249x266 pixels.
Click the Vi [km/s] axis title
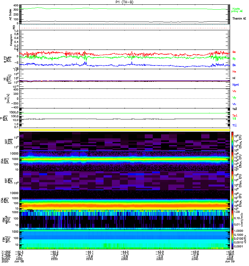point(8,98)
